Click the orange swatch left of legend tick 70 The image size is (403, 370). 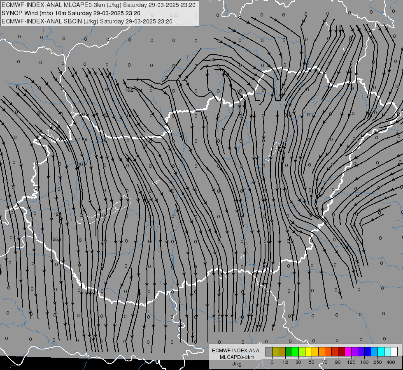click(322, 351)
